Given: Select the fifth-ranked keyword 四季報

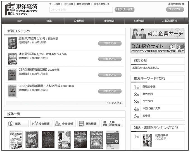Looking at the screenshot, I should [x=146, y=116].
